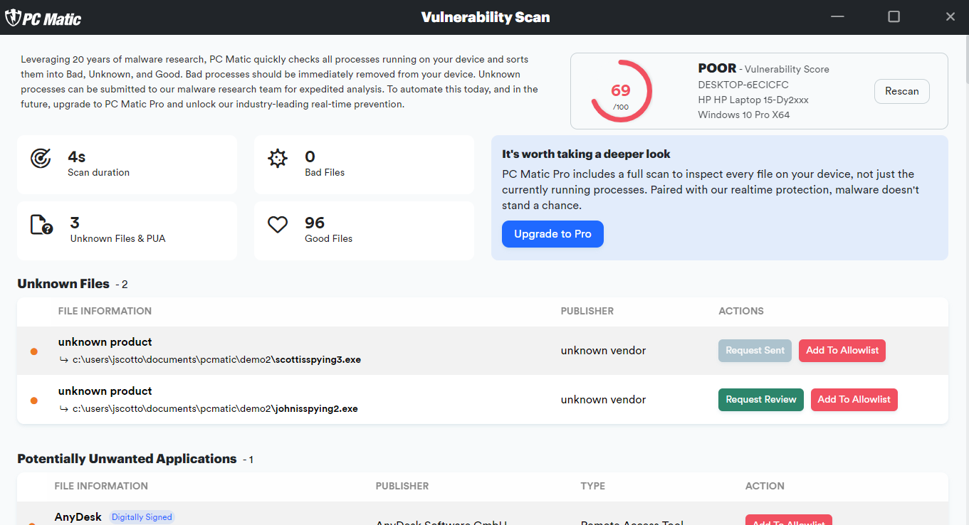Click the Upgrade to Pro button
Screen dimensions: 969x525
coord(552,234)
